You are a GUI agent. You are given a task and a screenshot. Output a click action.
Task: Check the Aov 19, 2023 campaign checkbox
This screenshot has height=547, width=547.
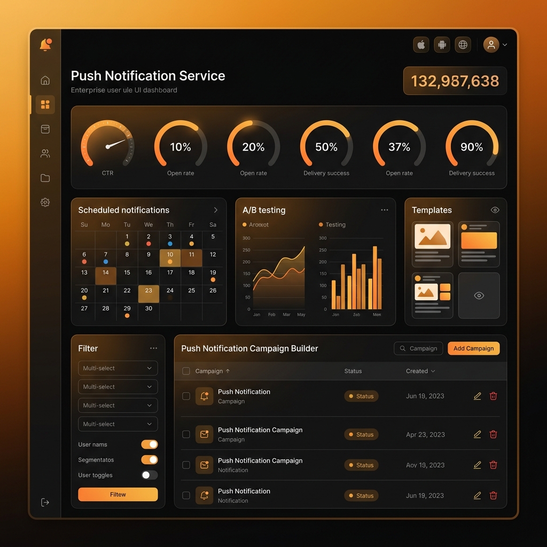point(186,465)
